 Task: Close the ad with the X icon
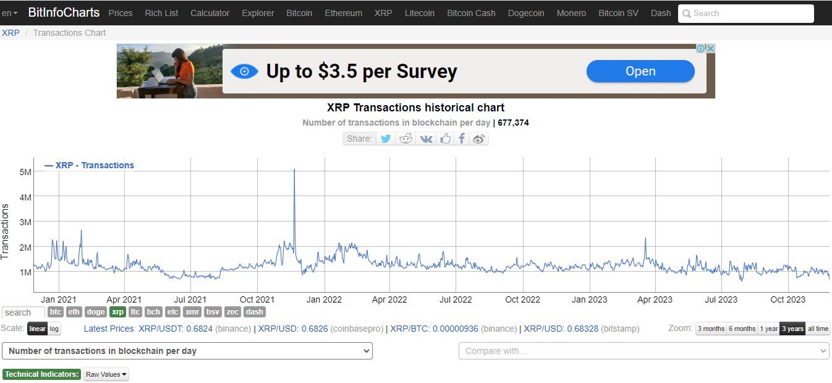tap(711, 48)
